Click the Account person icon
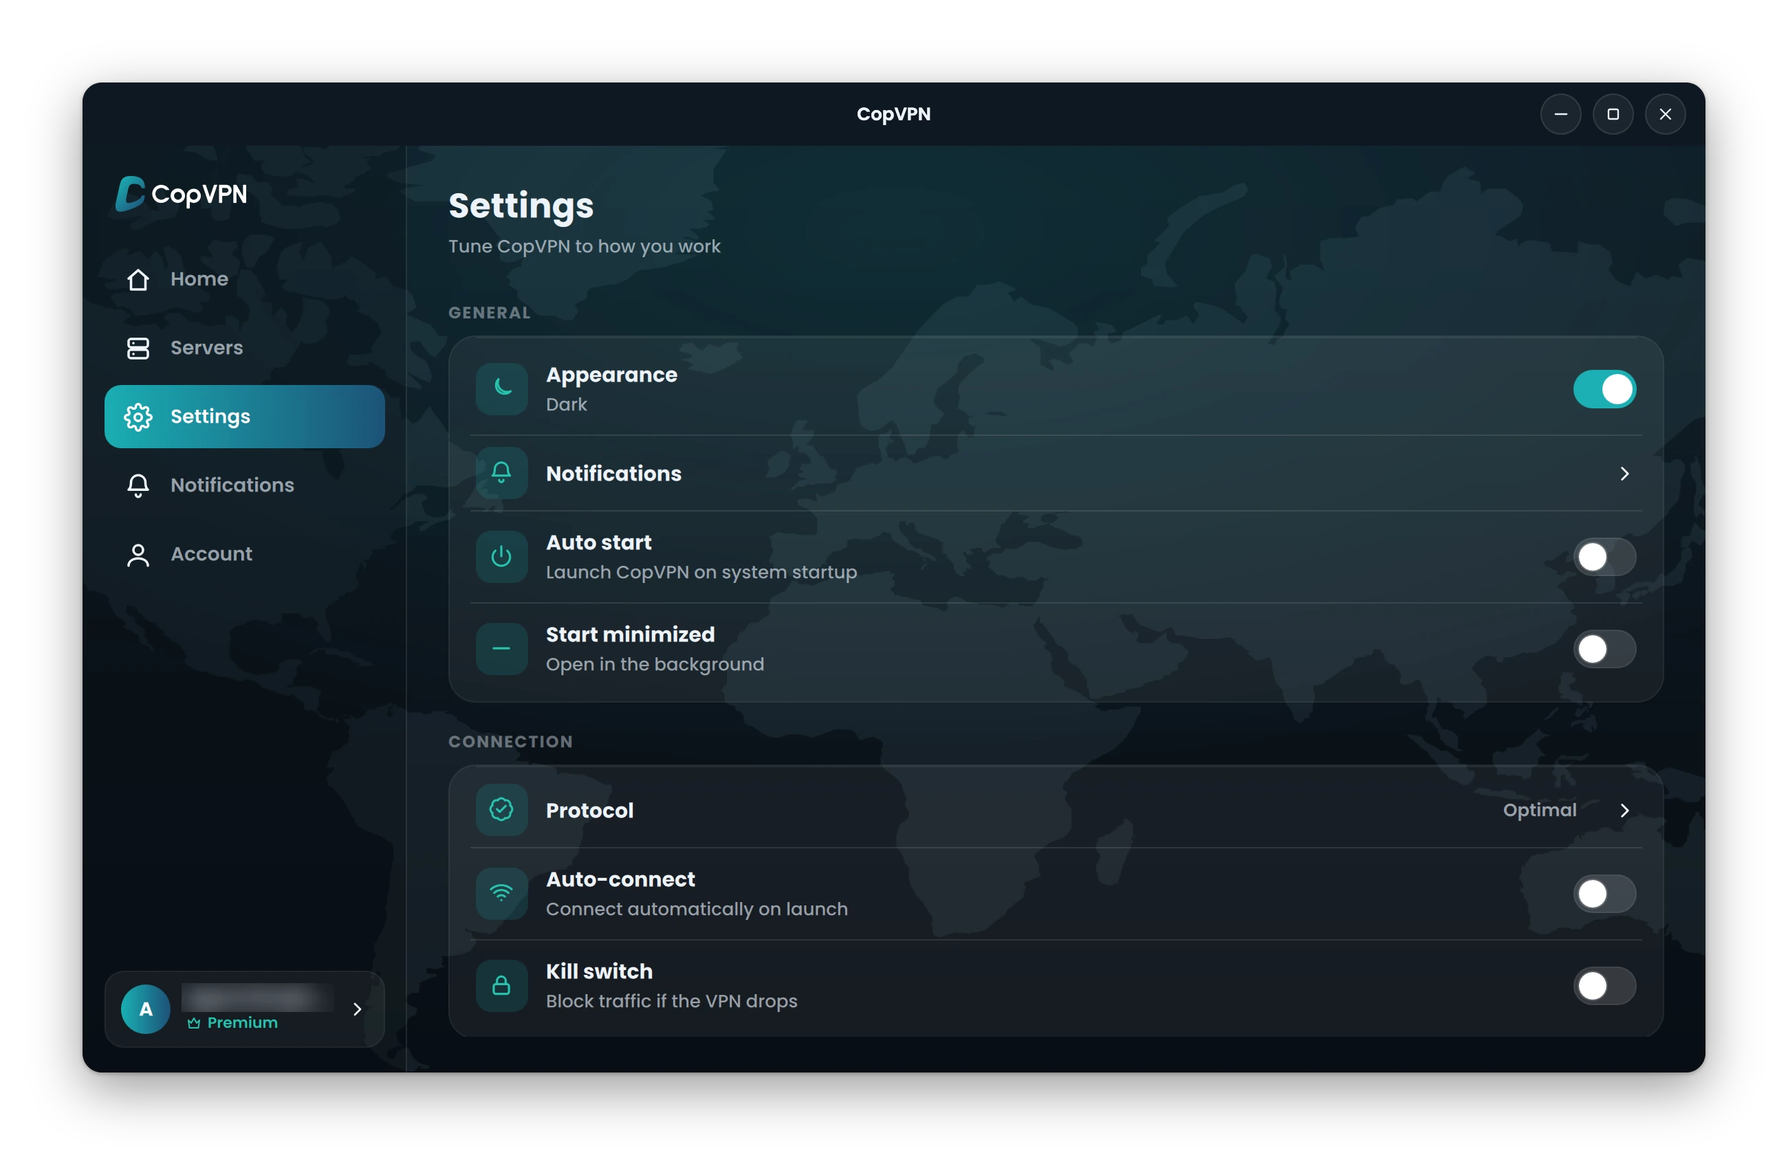Image resolution: width=1788 pixels, height=1155 pixels. click(x=138, y=554)
